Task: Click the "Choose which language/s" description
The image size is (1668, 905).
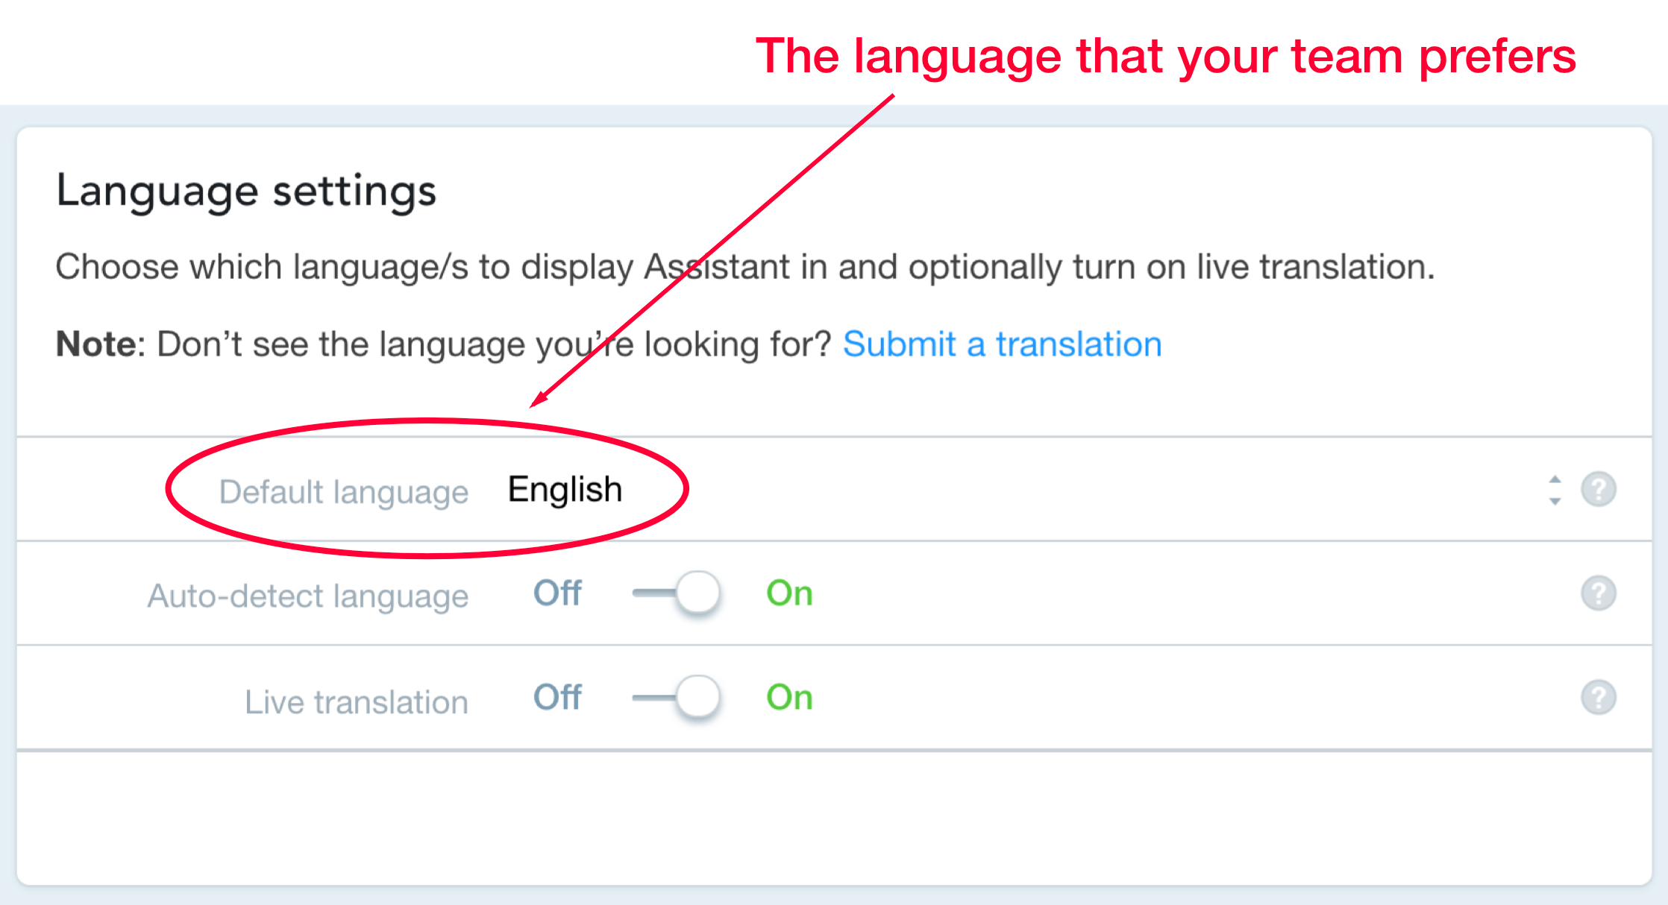Action: tap(744, 267)
